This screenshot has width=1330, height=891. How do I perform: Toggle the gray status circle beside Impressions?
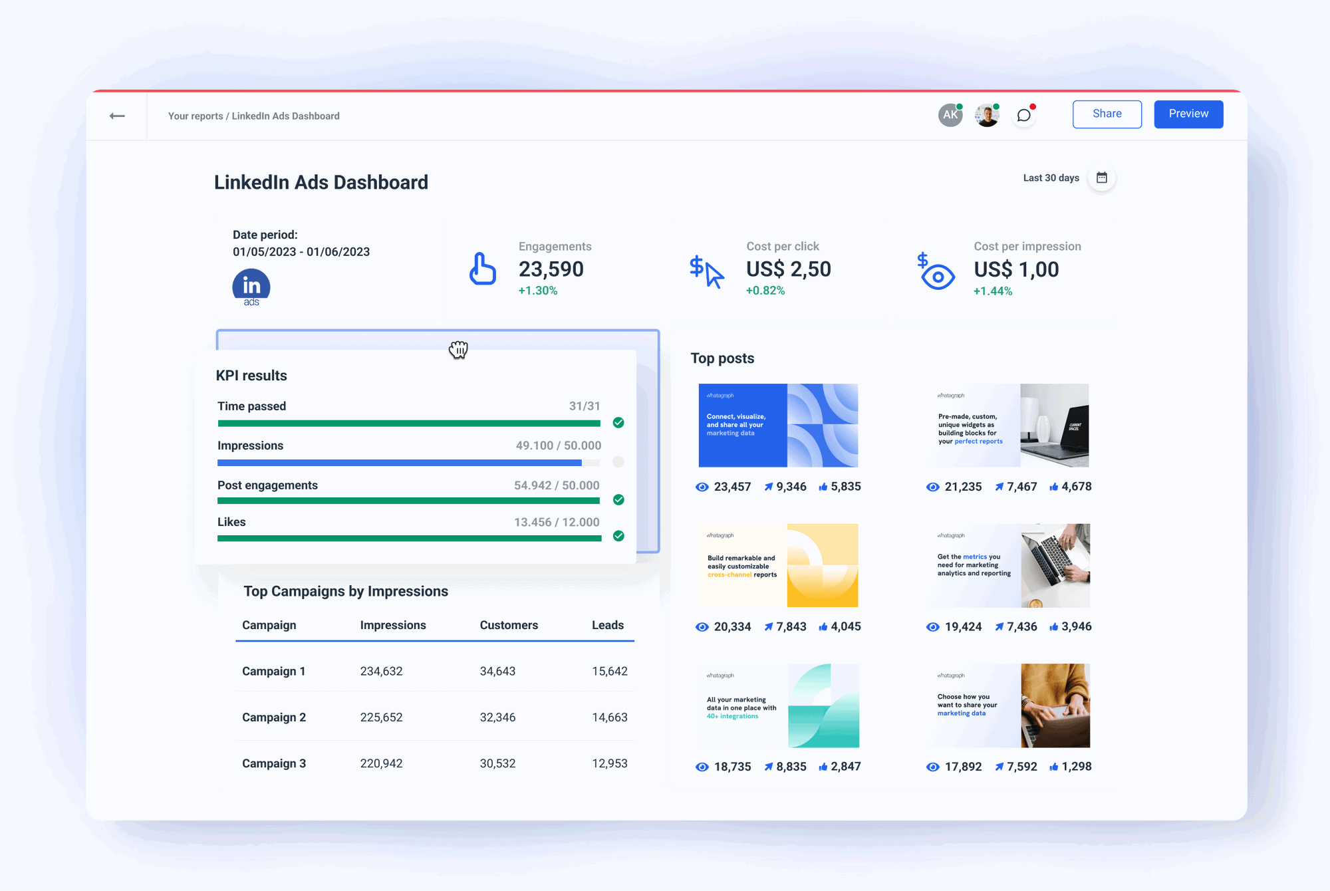pyautogui.click(x=618, y=462)
